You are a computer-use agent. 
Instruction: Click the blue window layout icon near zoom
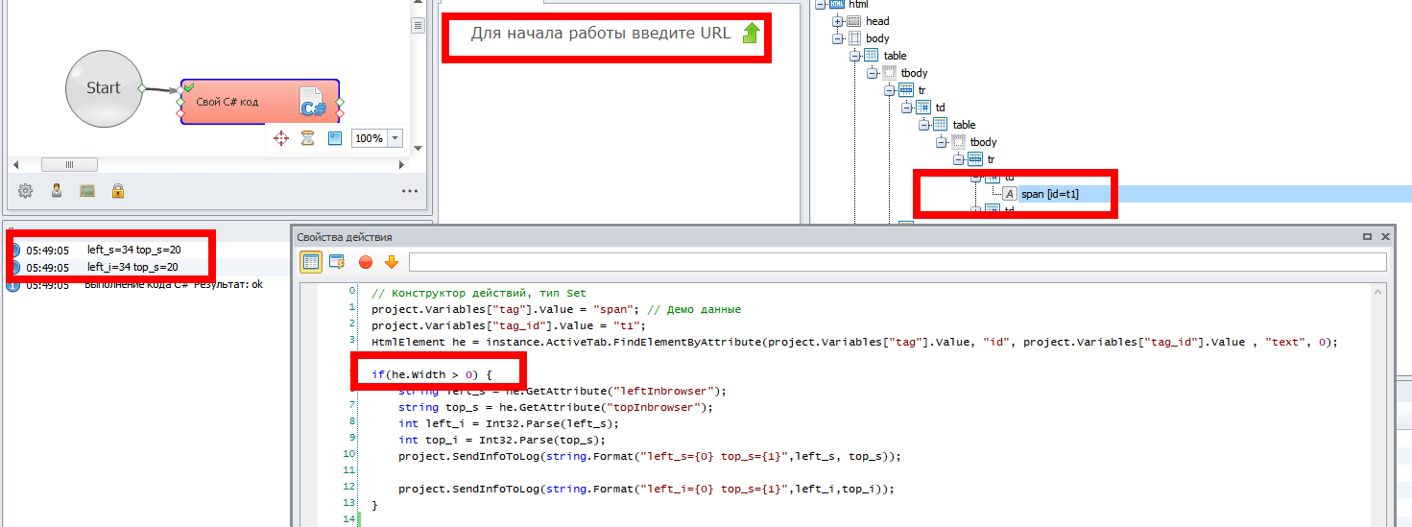(x=335, y=138)
